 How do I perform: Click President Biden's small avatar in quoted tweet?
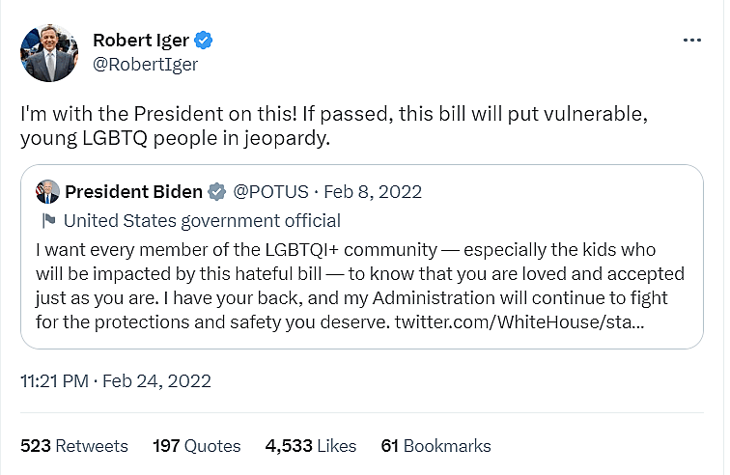[x=47, y=191]
